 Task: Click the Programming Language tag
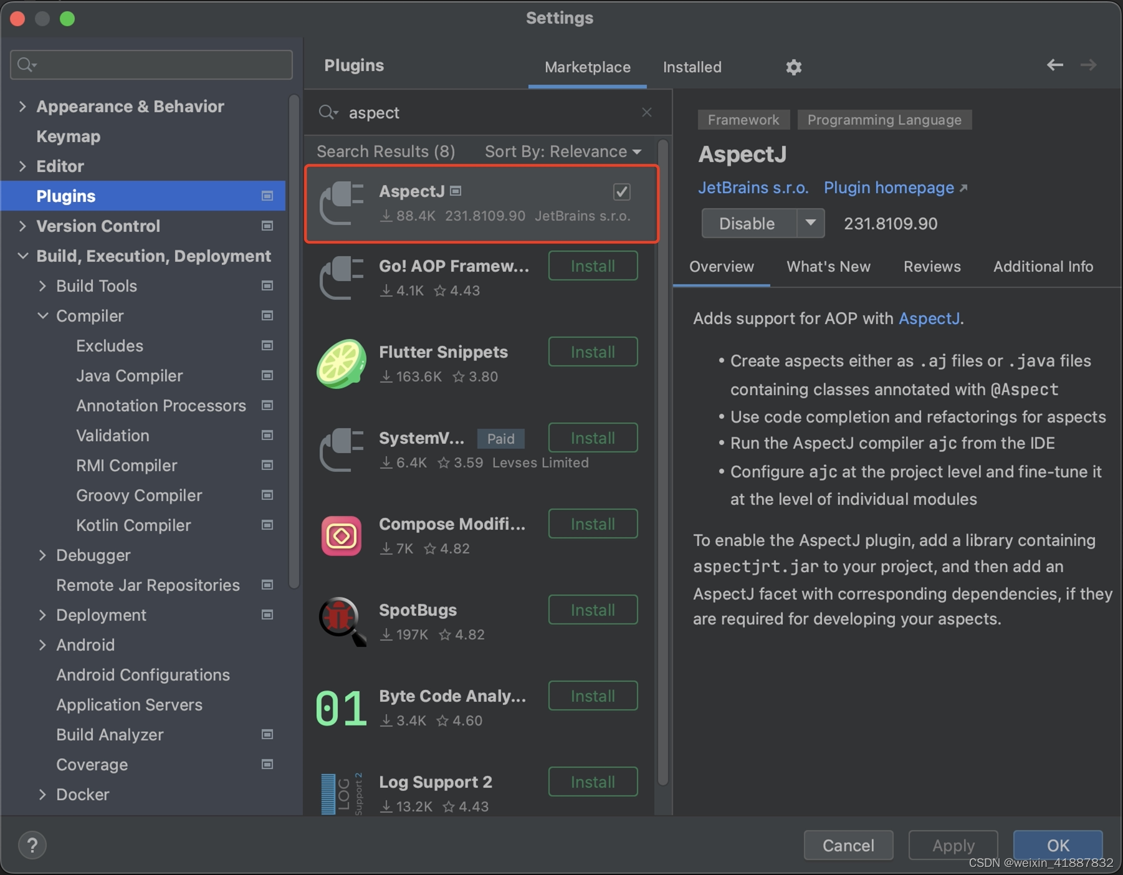(884, 120)
